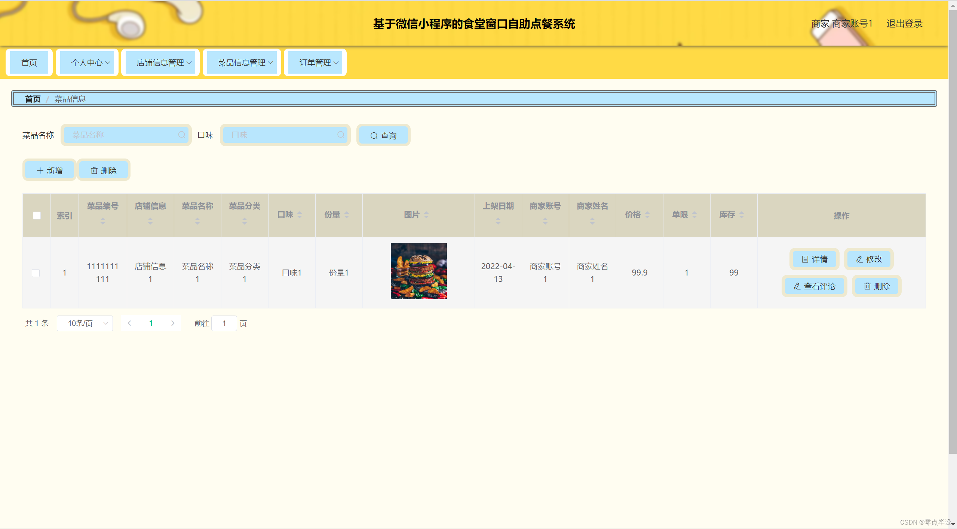
Task: Sort by 份量 column sort icon
Action: (x=347, y=215)
